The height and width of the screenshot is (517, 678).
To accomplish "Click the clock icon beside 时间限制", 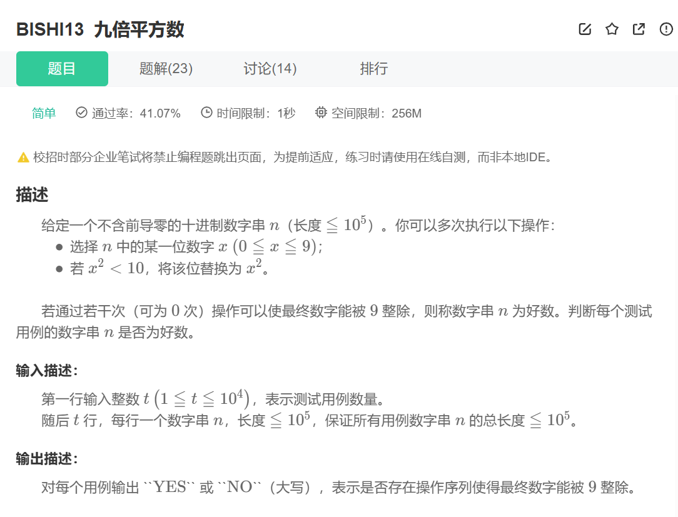I will [x=206, y=113].
